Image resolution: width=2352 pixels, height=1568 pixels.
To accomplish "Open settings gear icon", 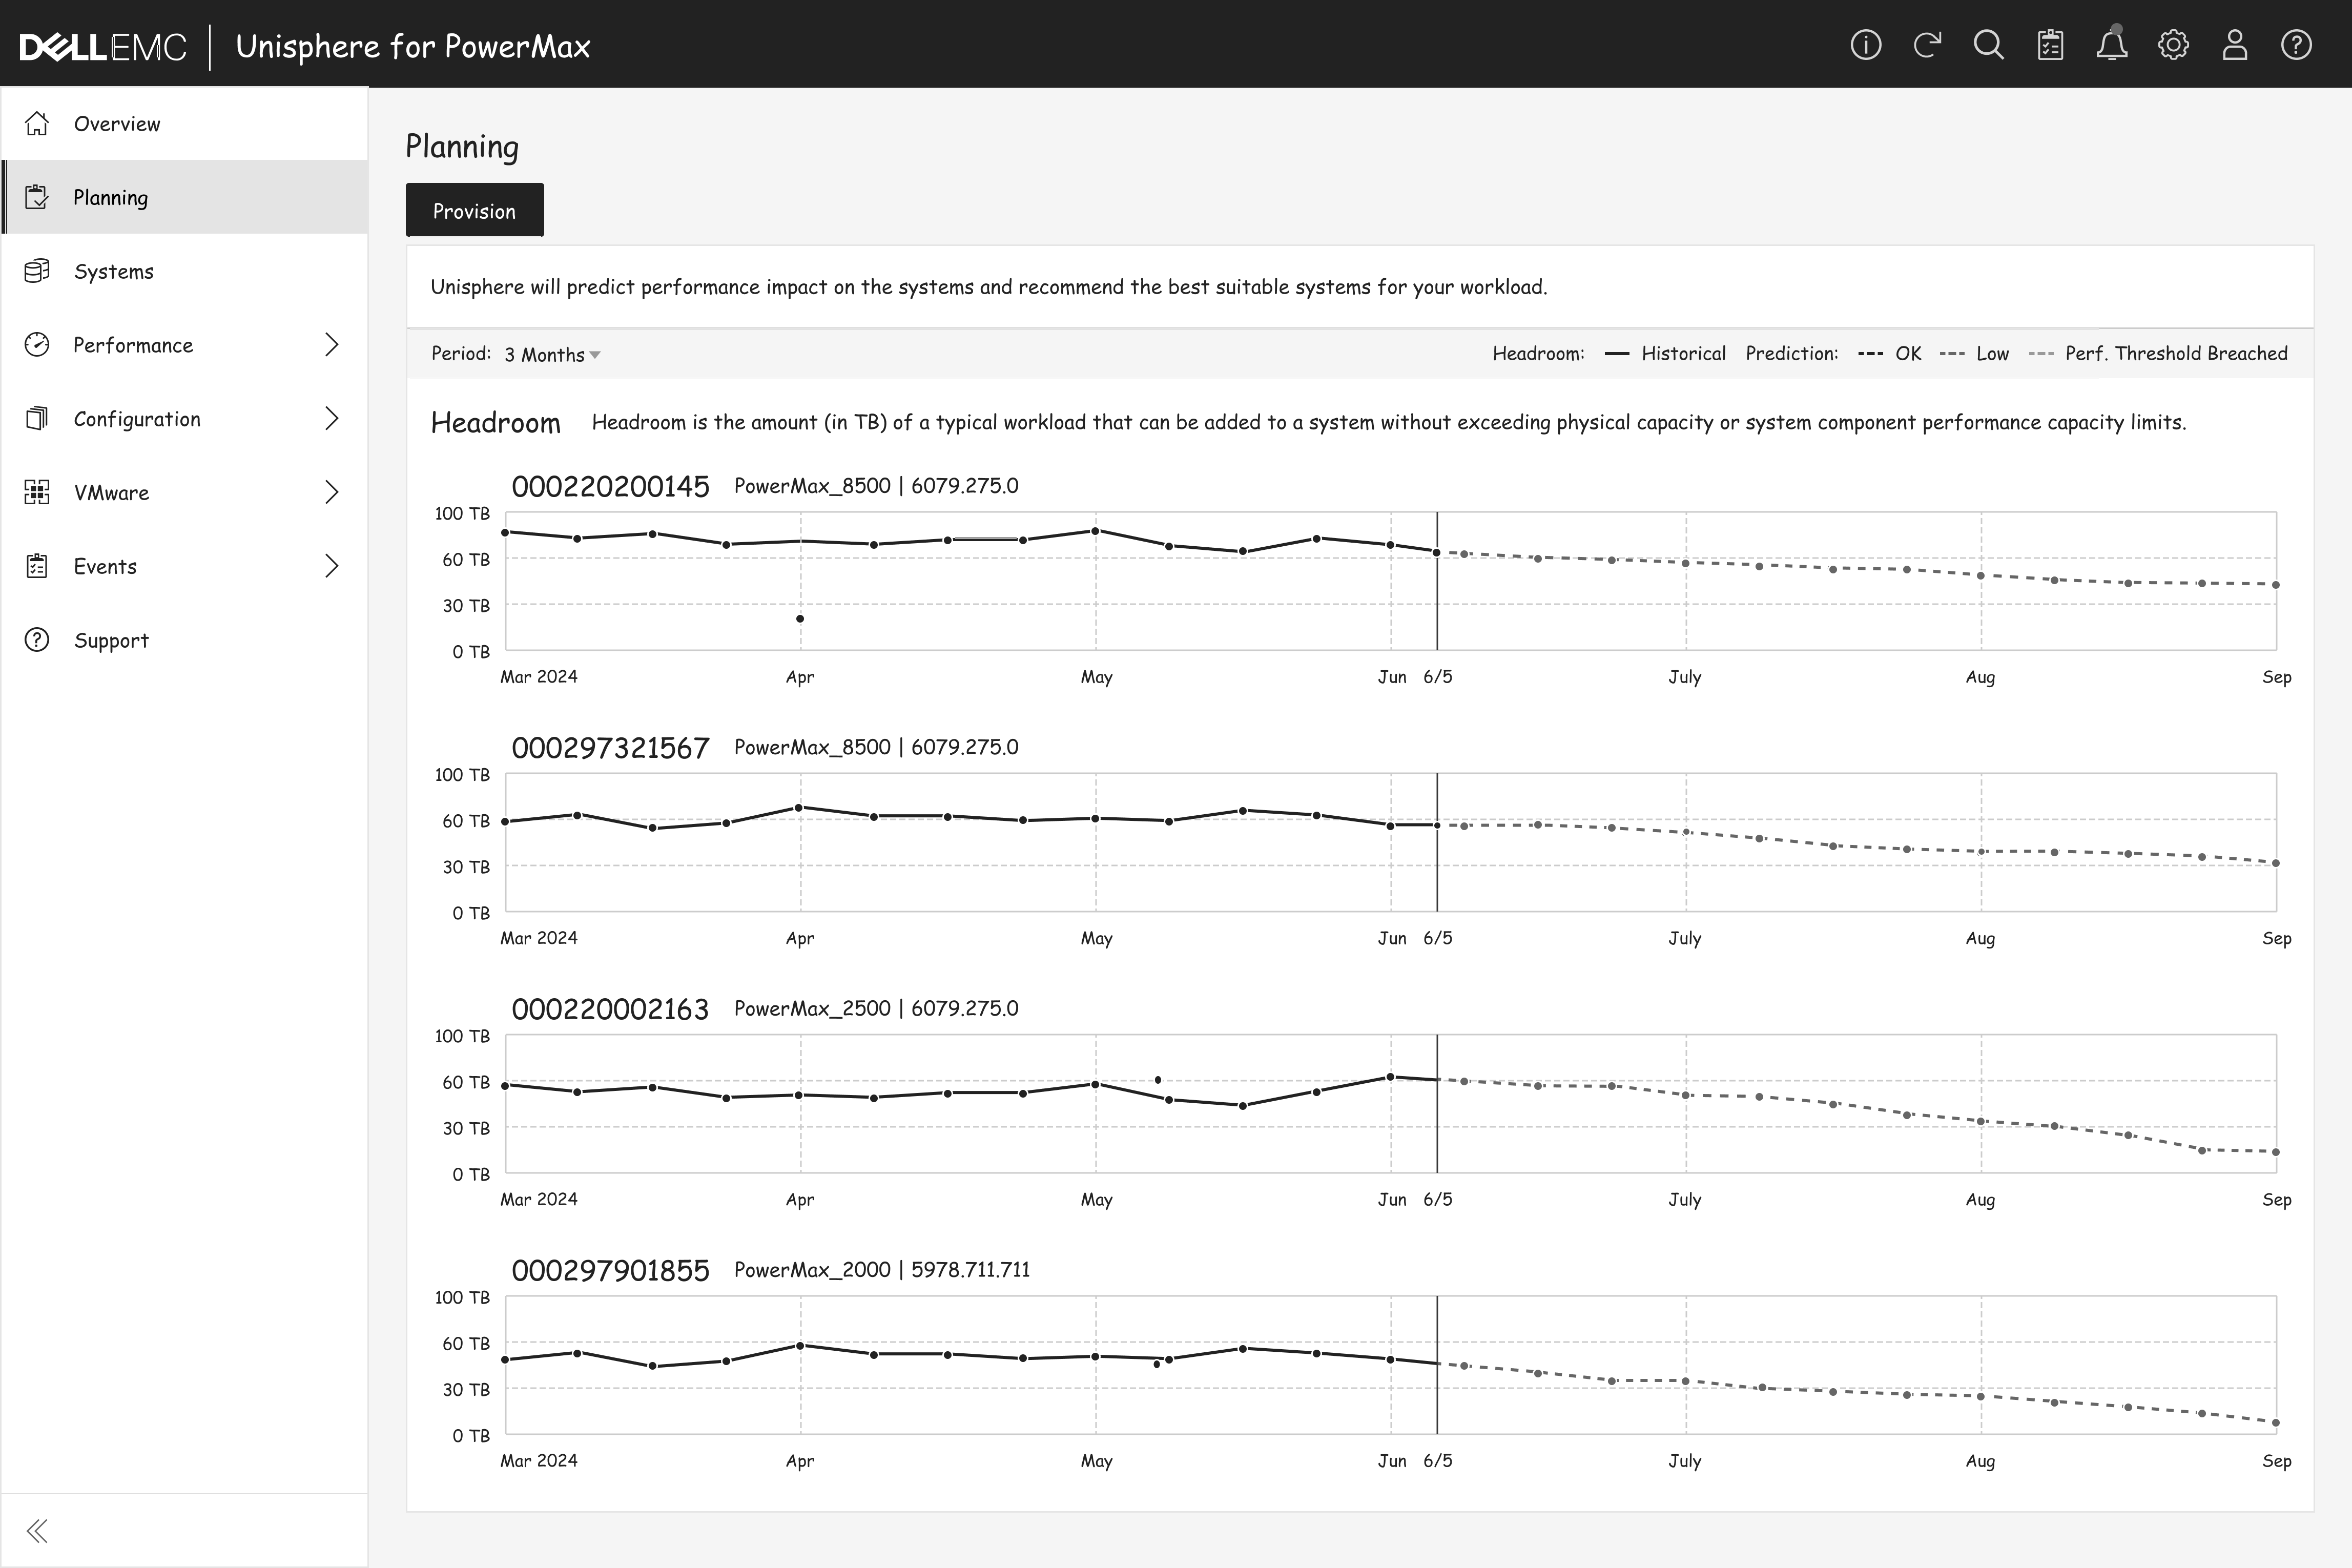I will pos(2173,45).
